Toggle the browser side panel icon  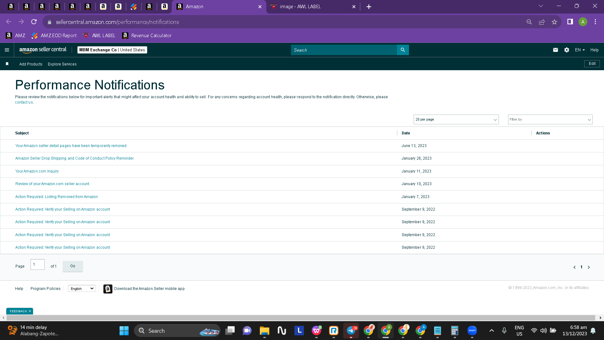pyautogui.click(x=570, y=22)
